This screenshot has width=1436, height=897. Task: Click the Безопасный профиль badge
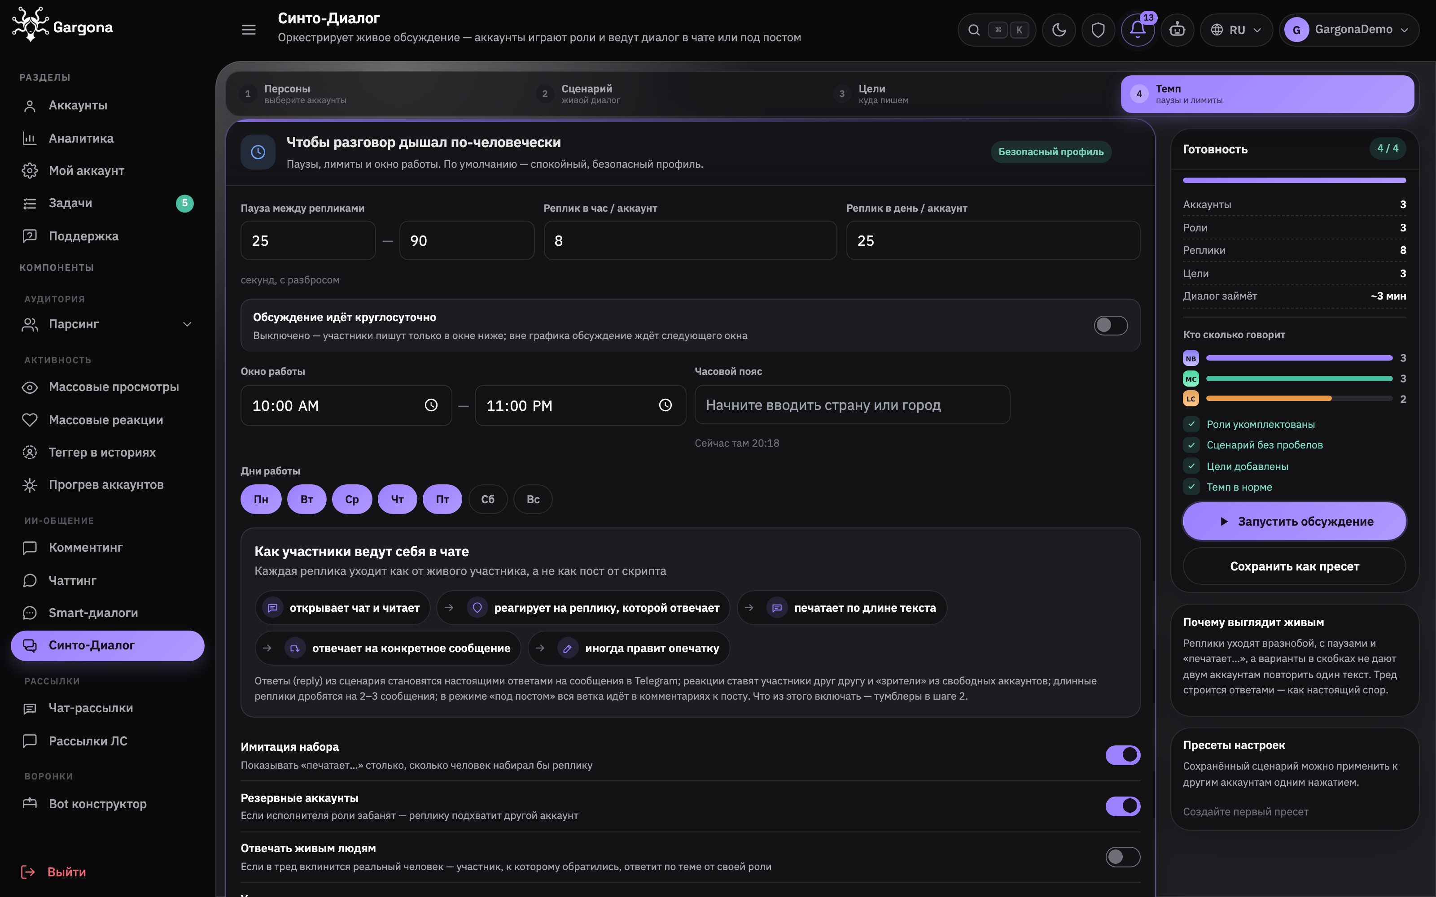[x=1050, y=152]
